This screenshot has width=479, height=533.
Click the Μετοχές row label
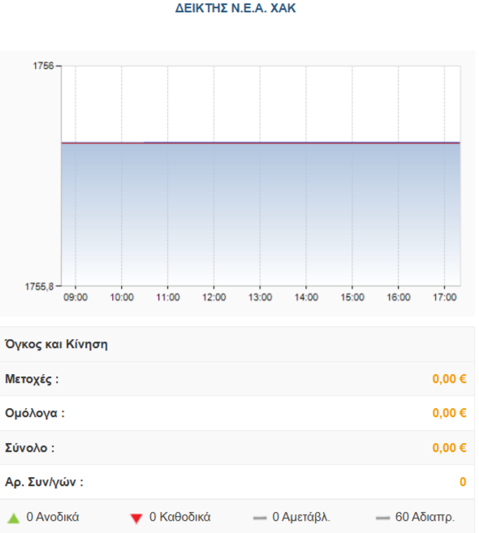click(x=32, y=379)
